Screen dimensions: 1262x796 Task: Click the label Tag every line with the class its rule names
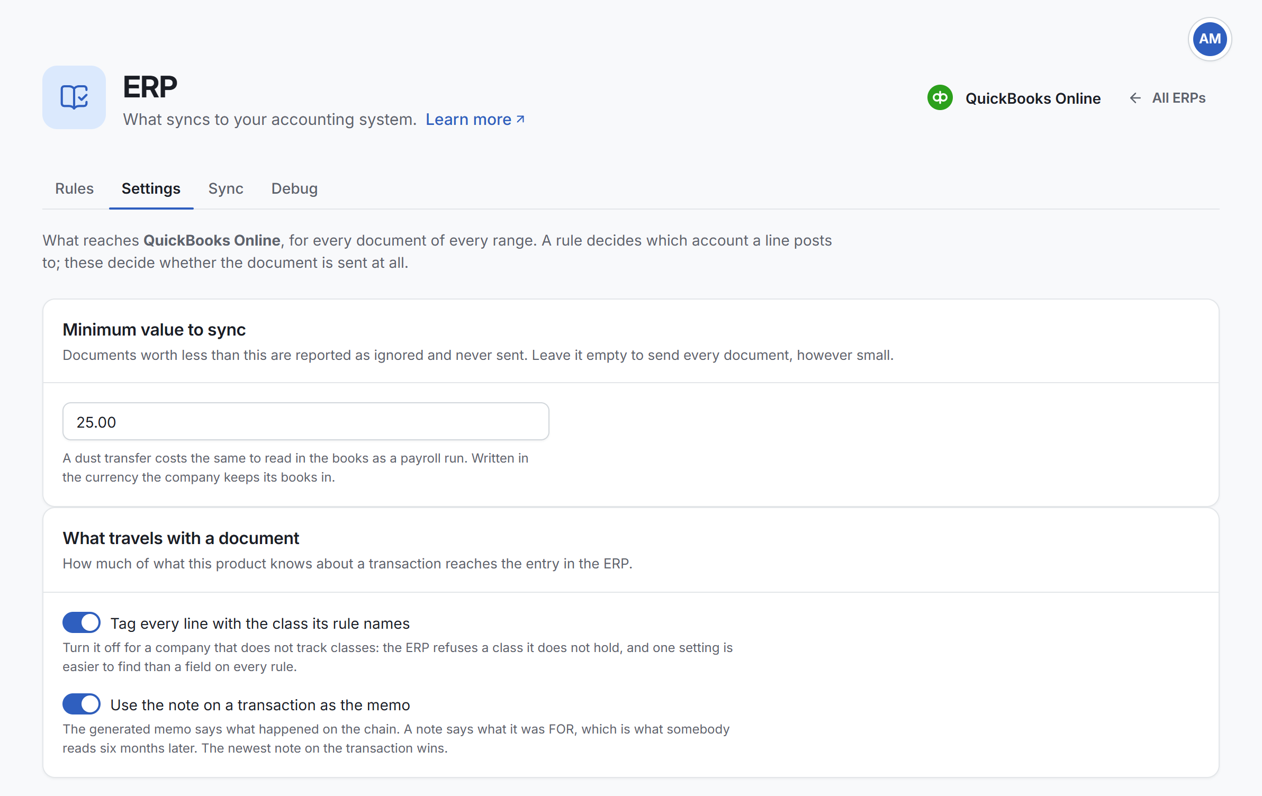coord(260,623)
